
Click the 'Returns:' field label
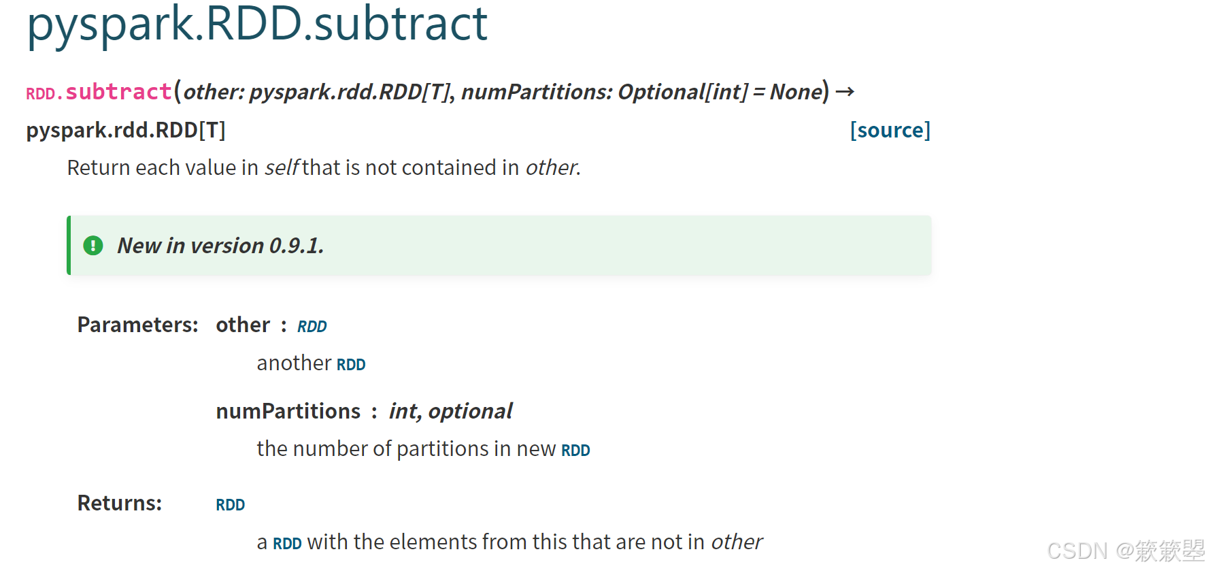[x=120, y=503]
